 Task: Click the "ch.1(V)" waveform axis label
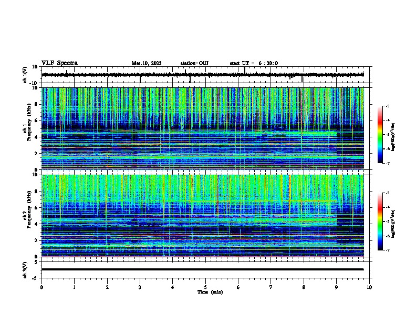click(25, 75)
